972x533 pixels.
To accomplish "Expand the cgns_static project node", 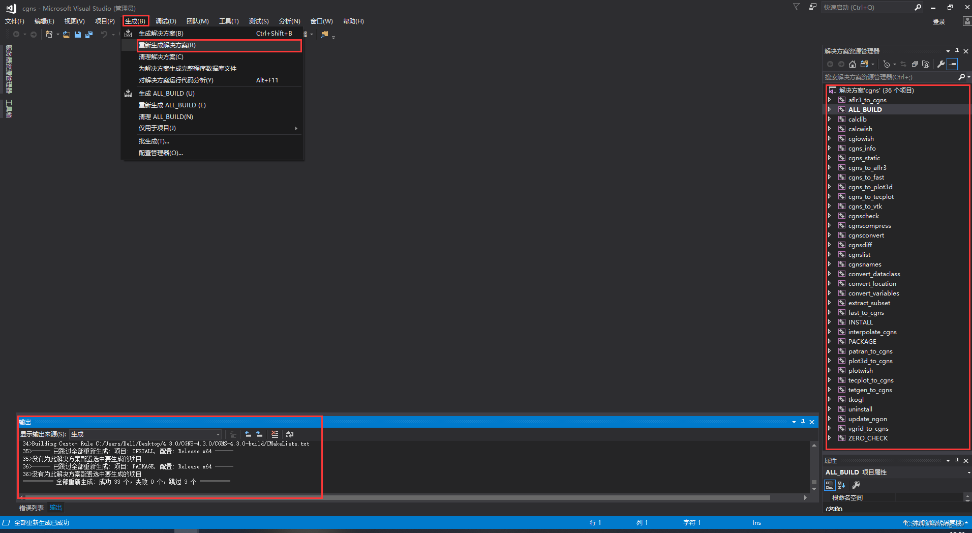I will pos(830,158).
